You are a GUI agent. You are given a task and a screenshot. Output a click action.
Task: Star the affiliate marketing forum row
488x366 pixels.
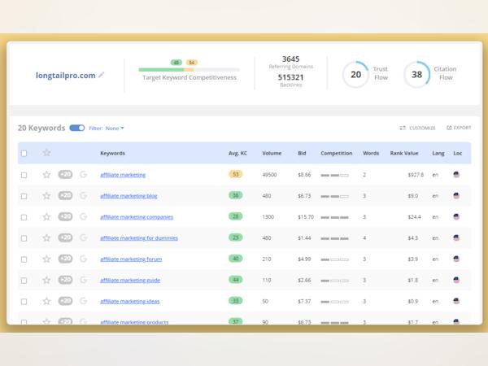coord(46,259)
